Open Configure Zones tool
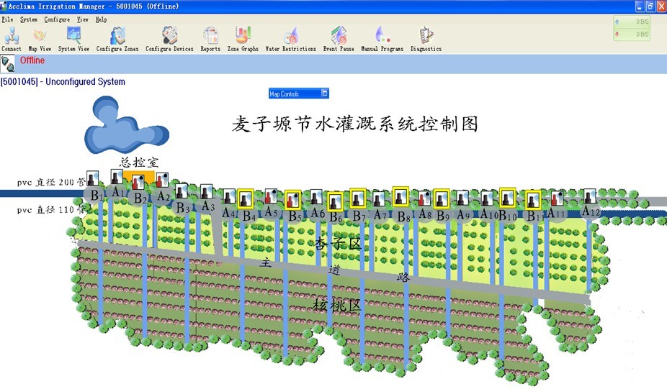Image resolution: width=667 pixels, height=389 pixels. (x=117, y=39)
